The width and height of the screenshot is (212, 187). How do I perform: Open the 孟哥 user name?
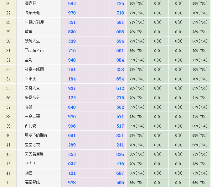click(28, 60)
